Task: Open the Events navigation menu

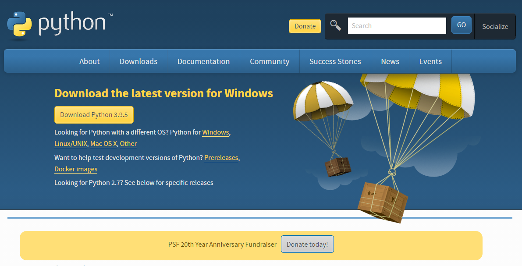Action: pos(430,61)
